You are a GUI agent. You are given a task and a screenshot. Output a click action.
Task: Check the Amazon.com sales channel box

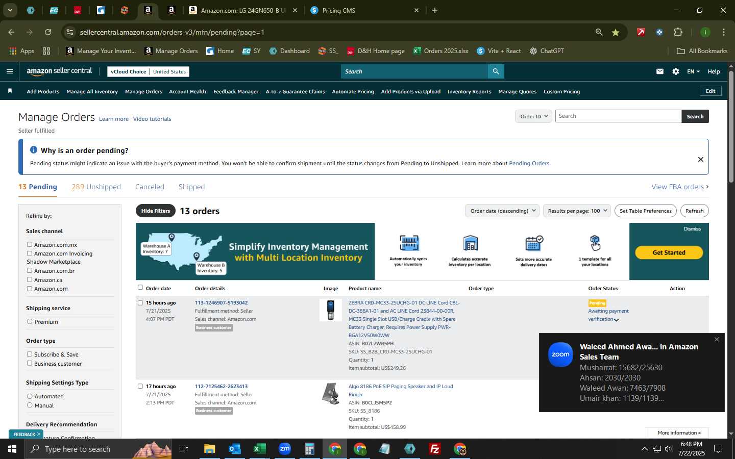click(x=30, y=289)
